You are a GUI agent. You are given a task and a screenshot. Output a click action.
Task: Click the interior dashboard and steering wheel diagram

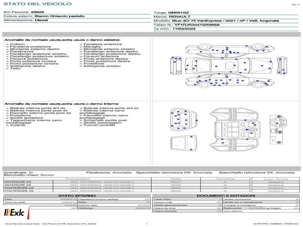(278, 129)
